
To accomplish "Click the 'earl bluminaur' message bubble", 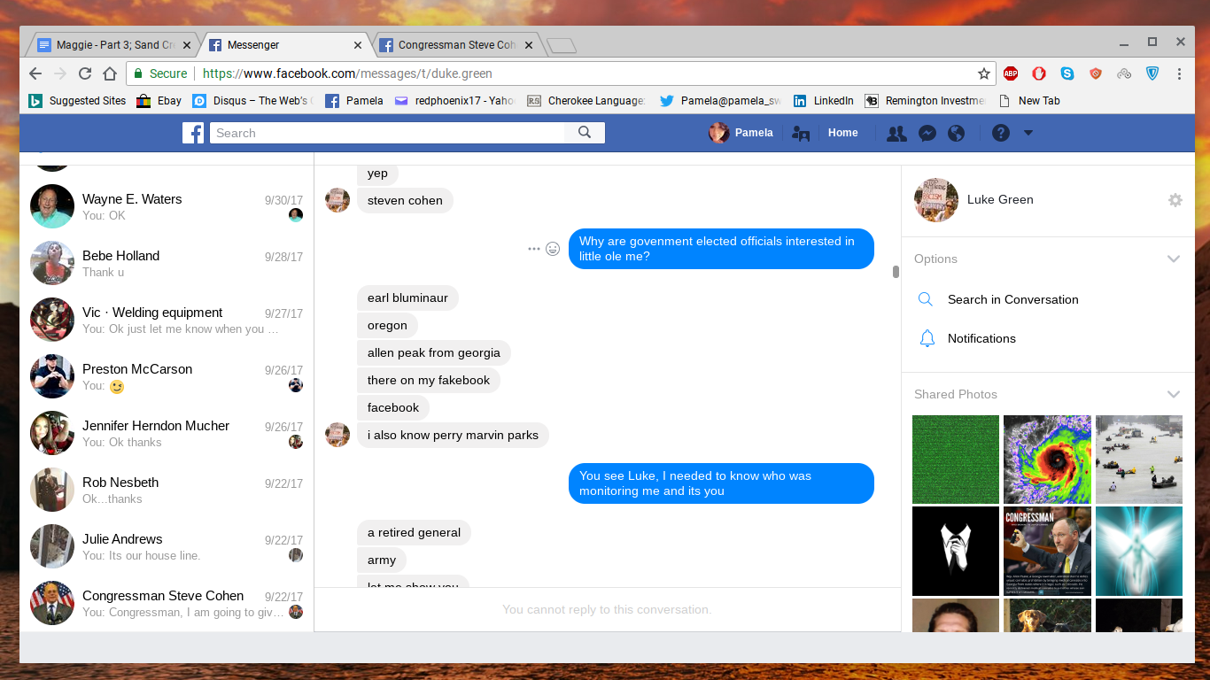I will point(407,298).
